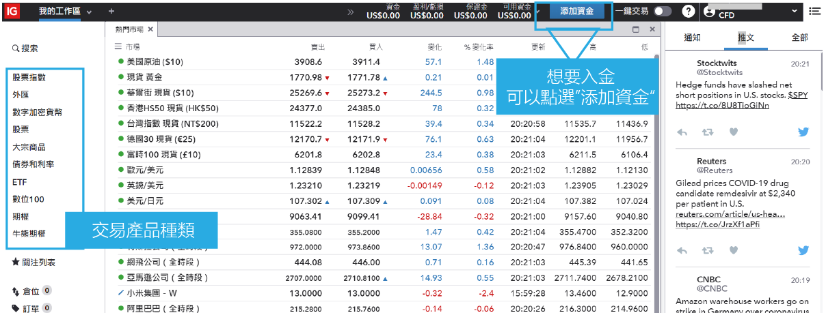Click sell price 107.302 for 美元/日元
826x313 pixels.
pos(306,201)
